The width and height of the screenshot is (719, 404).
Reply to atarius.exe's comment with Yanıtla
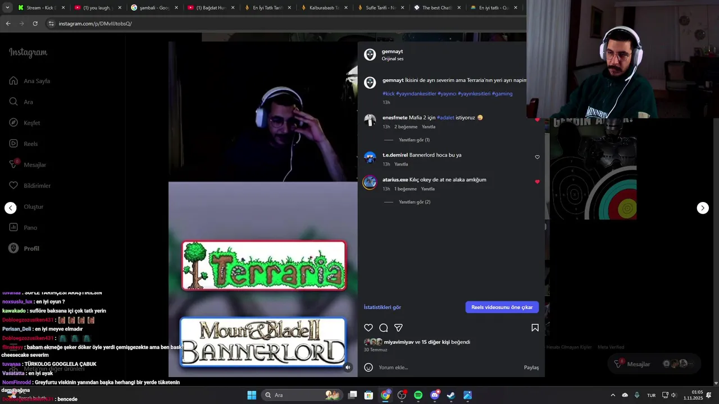coord(428,189)
